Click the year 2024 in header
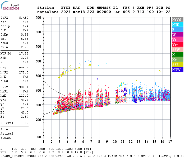 (x=66, y=12)
